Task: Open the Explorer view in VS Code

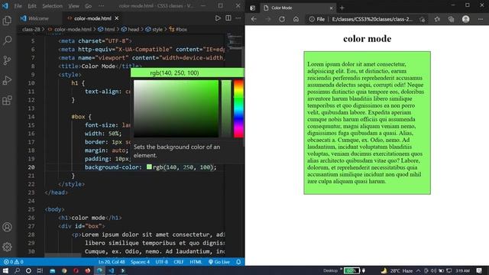Action: point(7,21)
